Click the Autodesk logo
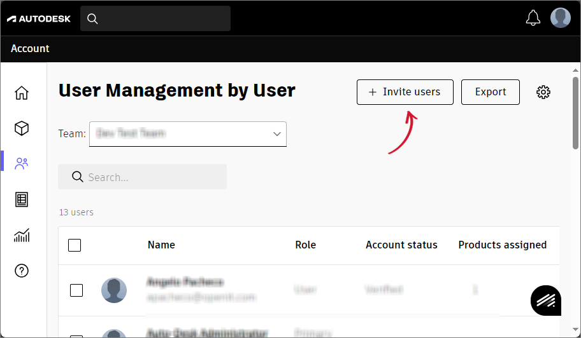Viewport: 581px width, 338px height. [x=38, y=18]
